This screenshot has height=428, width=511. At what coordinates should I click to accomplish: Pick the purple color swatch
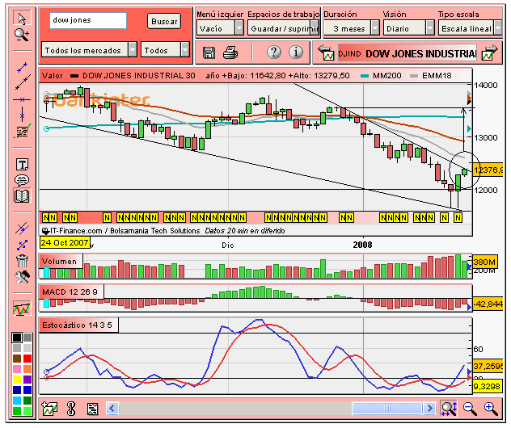pos(27,380)
